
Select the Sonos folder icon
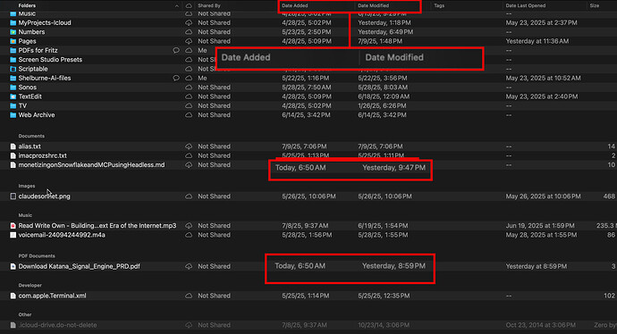(x=13, y=88)
